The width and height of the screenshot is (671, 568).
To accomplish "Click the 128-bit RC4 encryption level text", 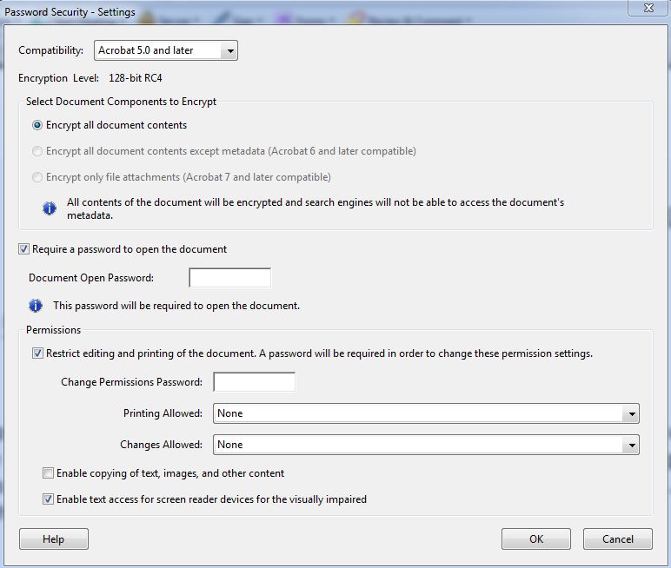I will [x=136, y=78].
